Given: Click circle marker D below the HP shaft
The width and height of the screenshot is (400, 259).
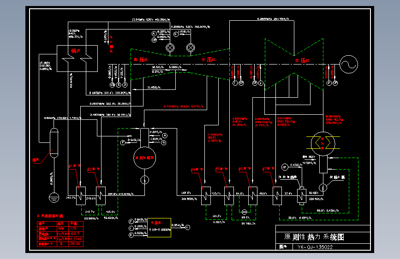Looking at the screenshot, I should pyautogui.click(x=125, y=85).
